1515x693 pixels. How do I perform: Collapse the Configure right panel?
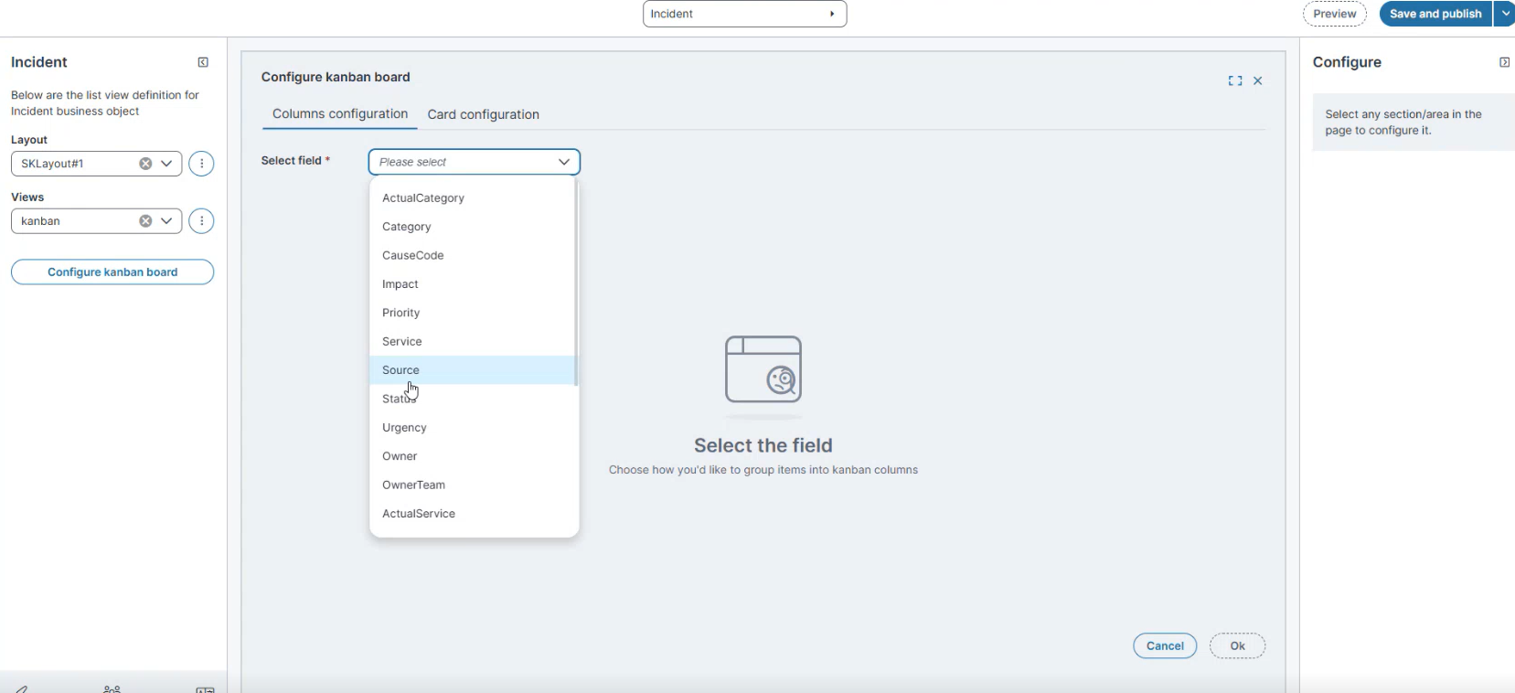click(1504, 62)
